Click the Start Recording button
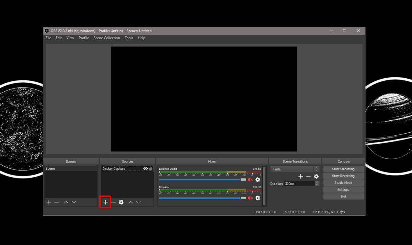The image size is (412, 245). click(343, 176)
